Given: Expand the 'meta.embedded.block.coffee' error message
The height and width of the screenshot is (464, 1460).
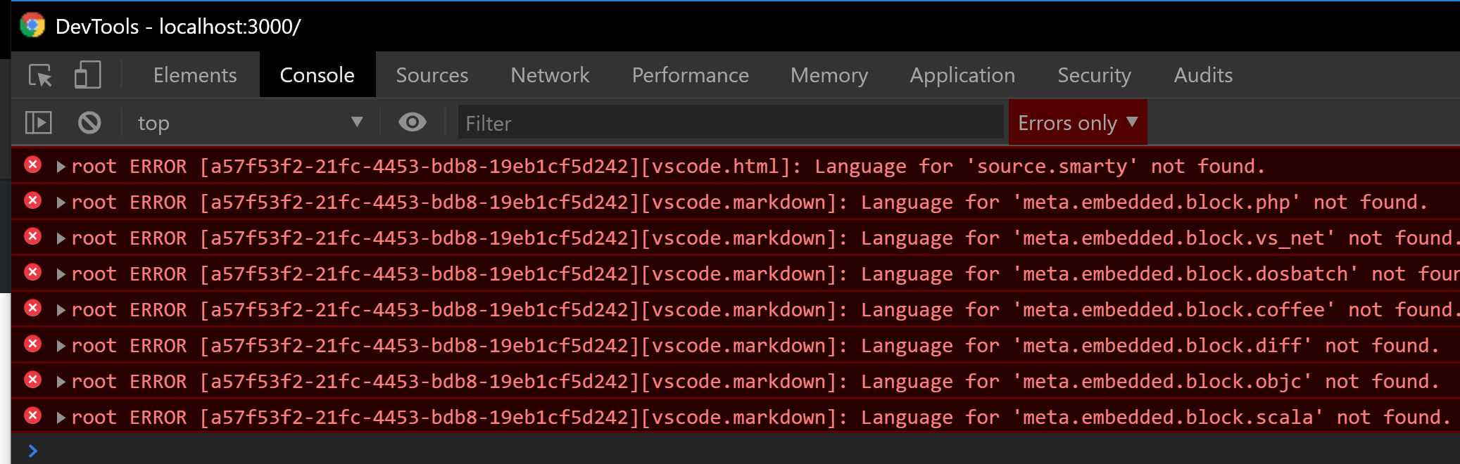Looking at the screenshot, I should 61,310.
